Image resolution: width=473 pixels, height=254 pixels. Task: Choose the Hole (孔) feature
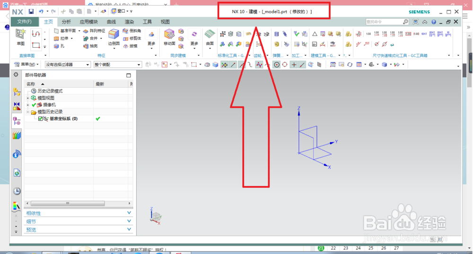(59, 46)
